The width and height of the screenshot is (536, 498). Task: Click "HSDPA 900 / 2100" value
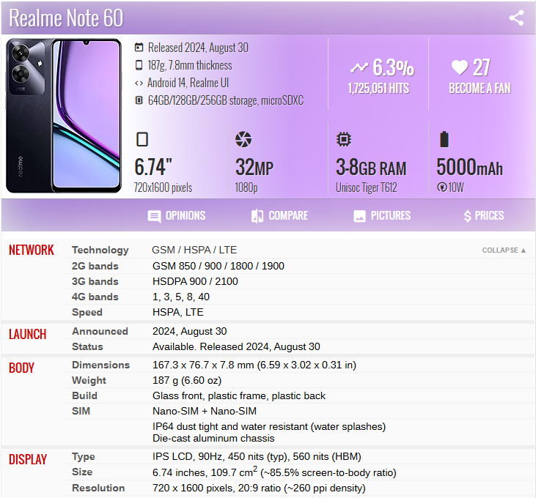tap(195, 281)
